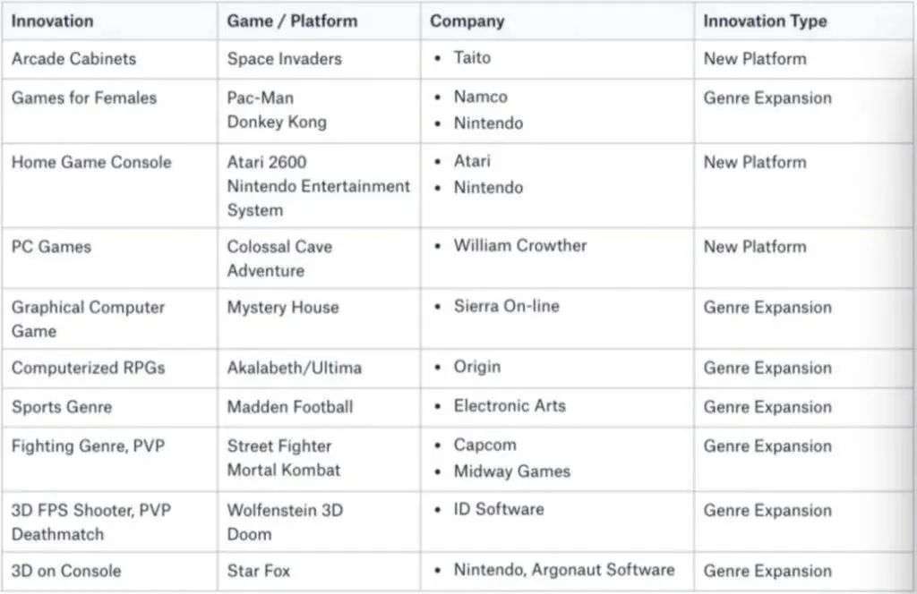Click the Innovation column header
The width and height of the screenshot is (917, 594).
(x=52, y=21)
